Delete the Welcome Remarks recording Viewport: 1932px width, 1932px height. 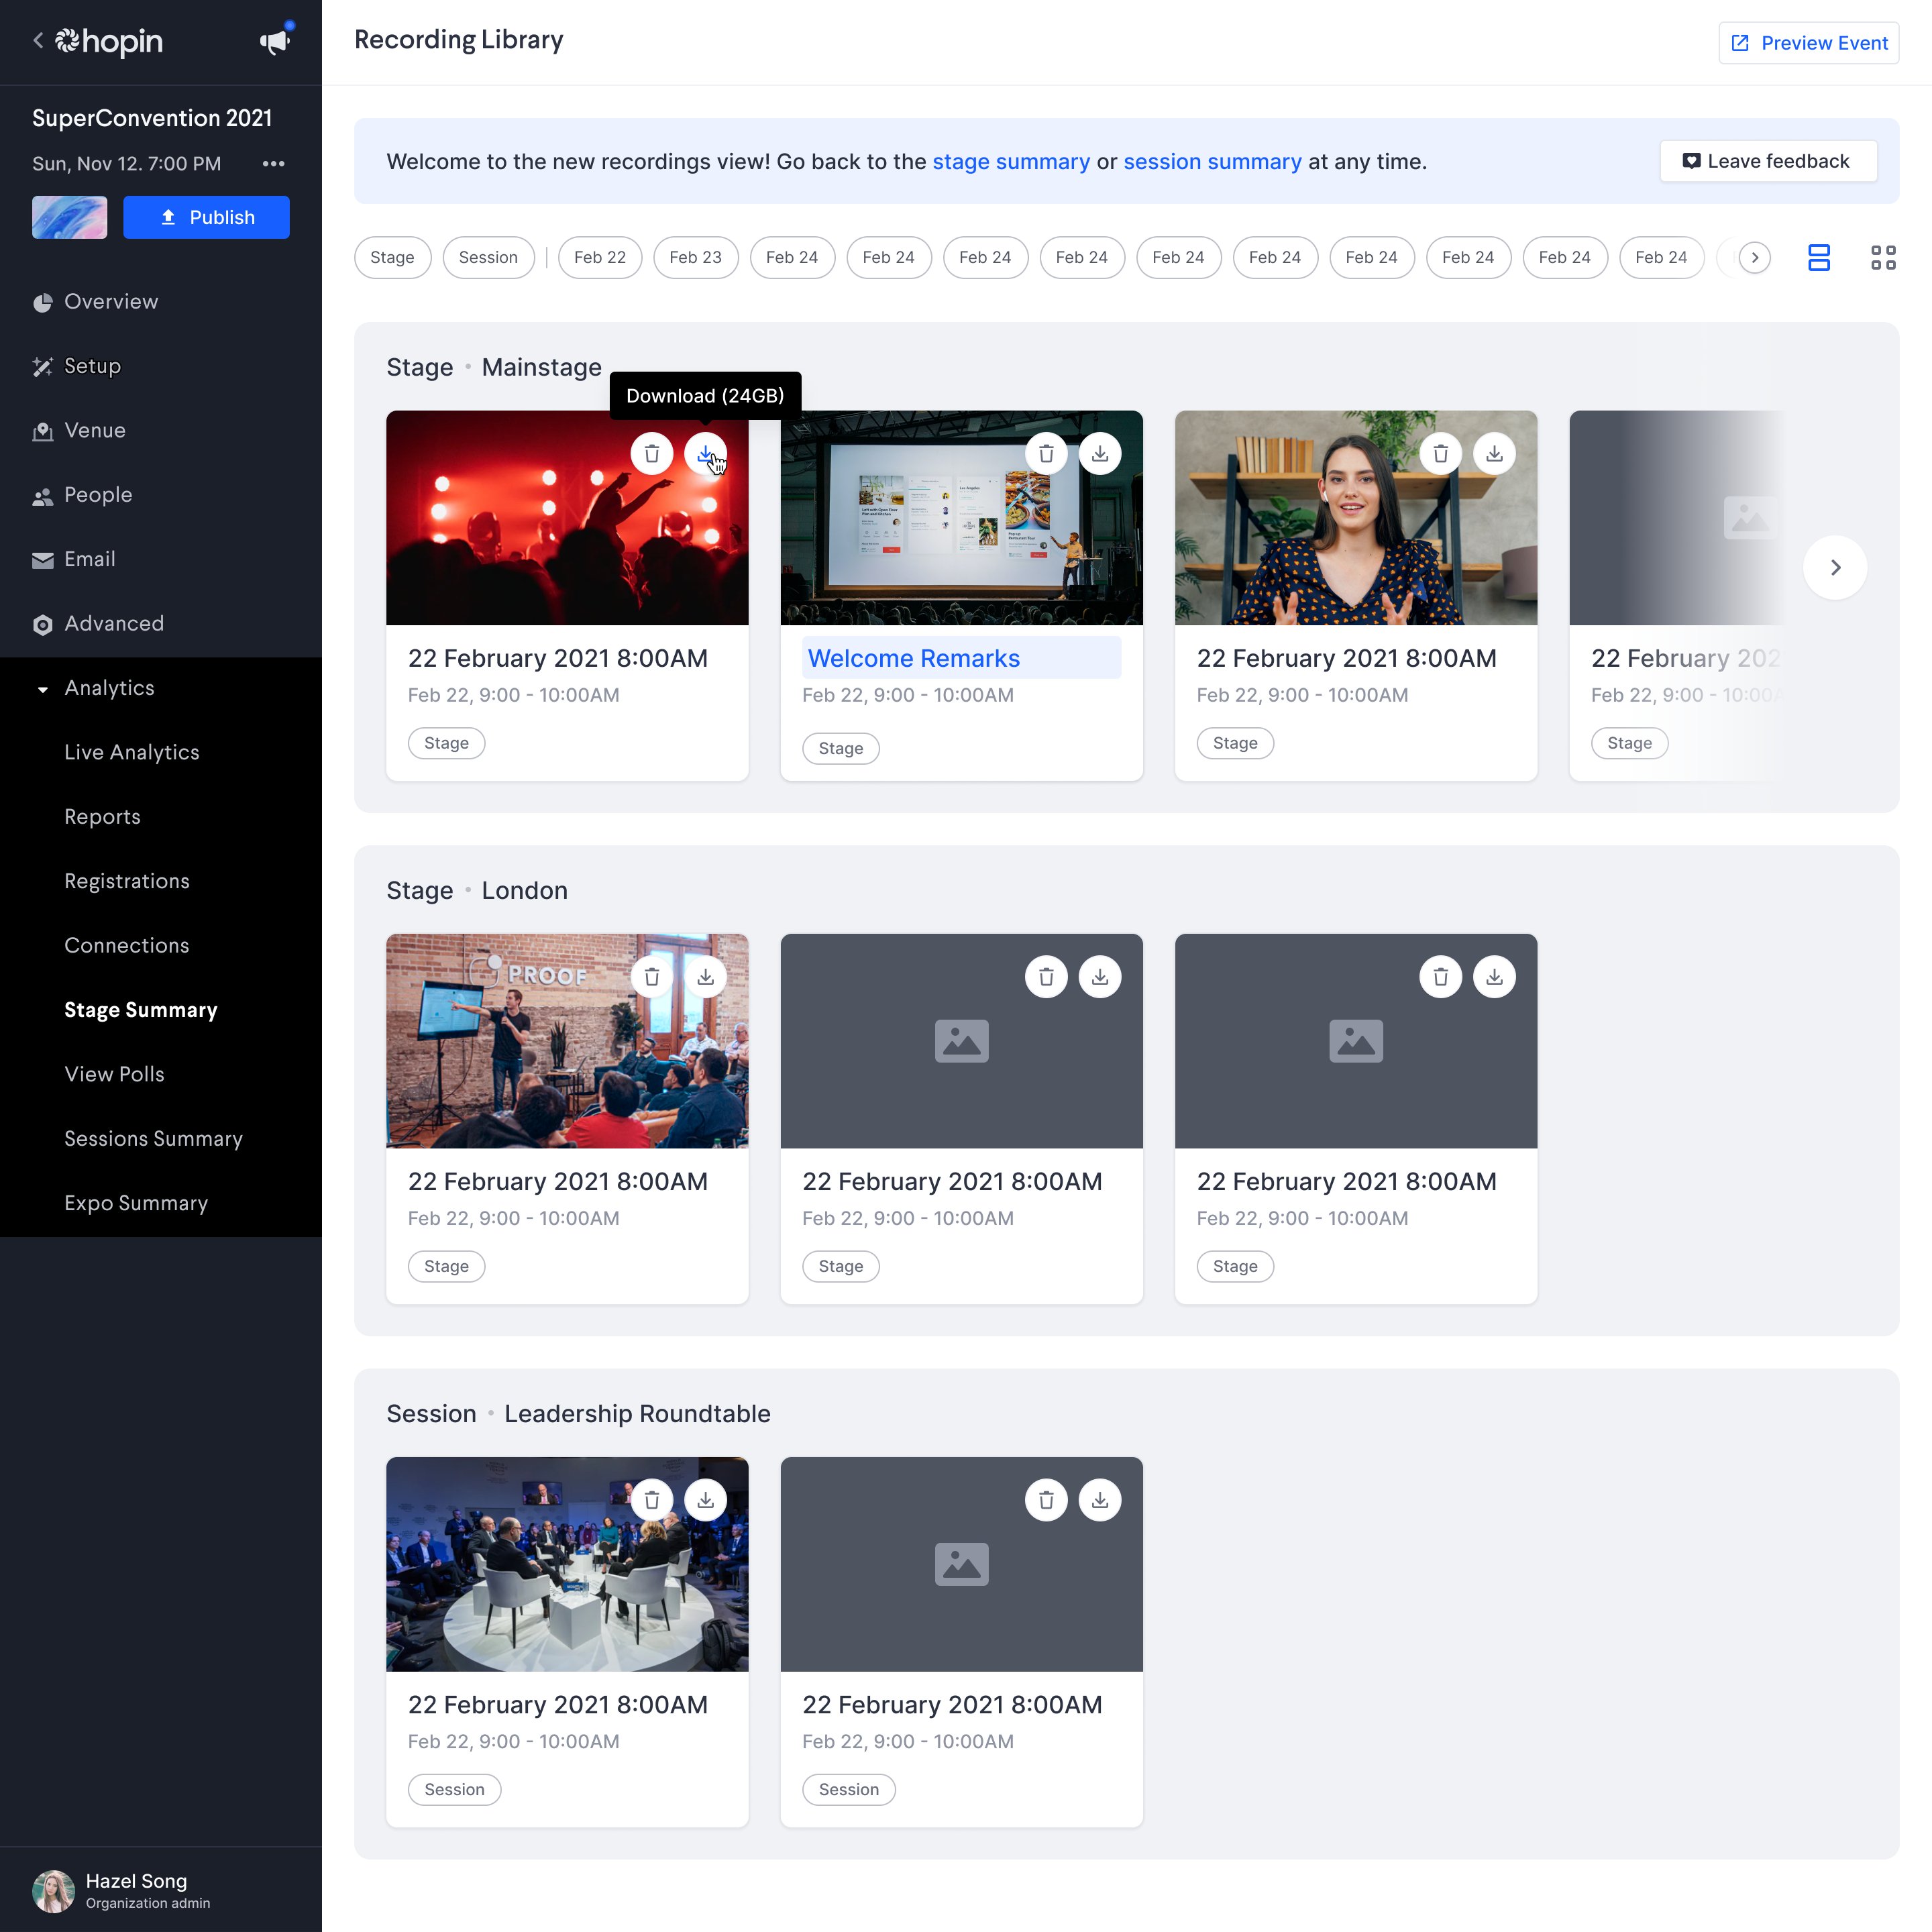point(1046,454)
